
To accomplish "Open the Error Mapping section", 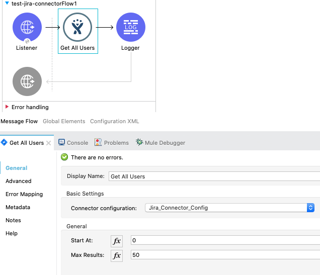I will (x=24, y=194).
